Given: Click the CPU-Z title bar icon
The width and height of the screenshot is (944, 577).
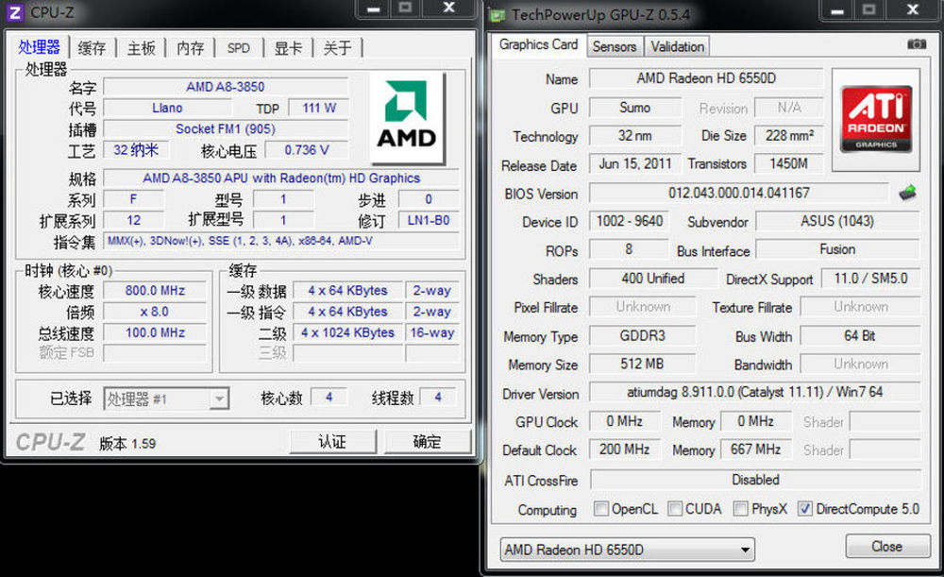Looking at the screenshot, I should point(15,12).
